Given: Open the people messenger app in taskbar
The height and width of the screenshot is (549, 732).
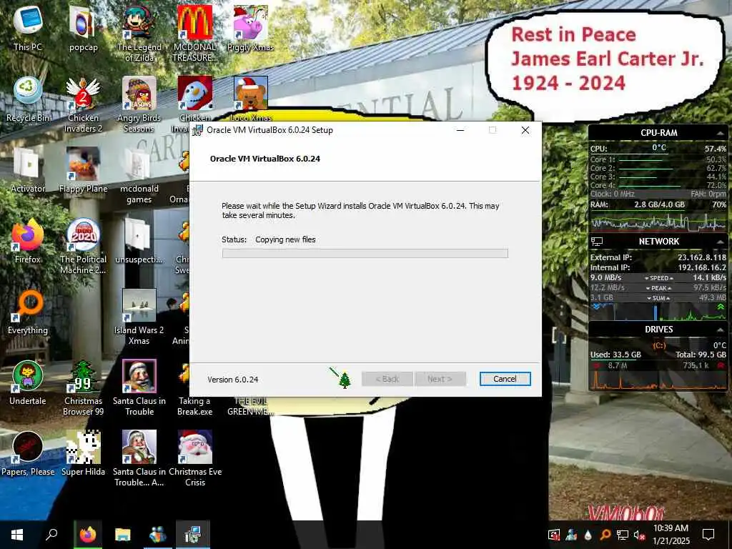Looking at the screenshot, I should [x=158, y=535].
